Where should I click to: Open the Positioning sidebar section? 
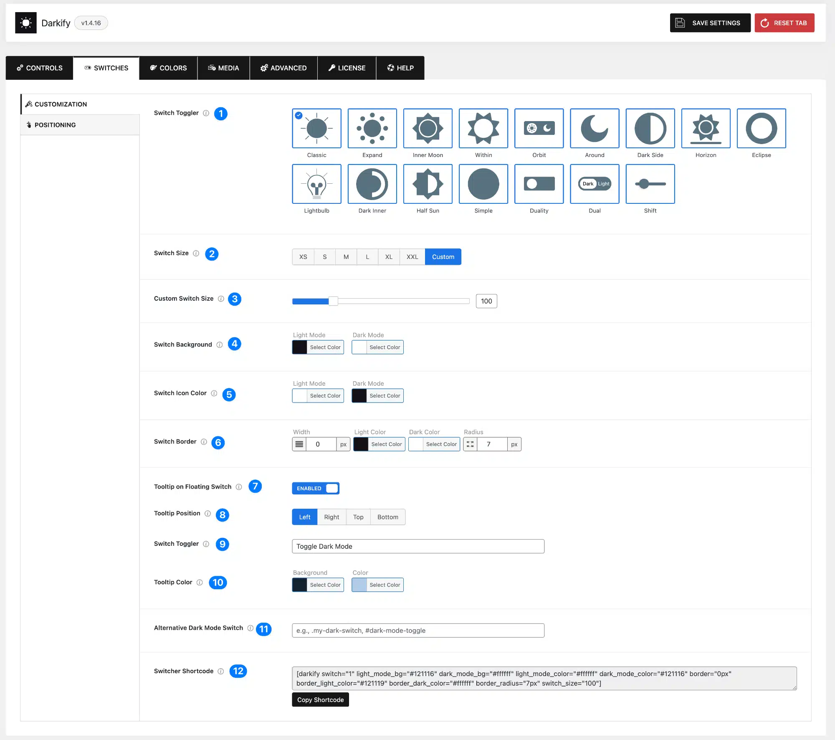point(55,125)
